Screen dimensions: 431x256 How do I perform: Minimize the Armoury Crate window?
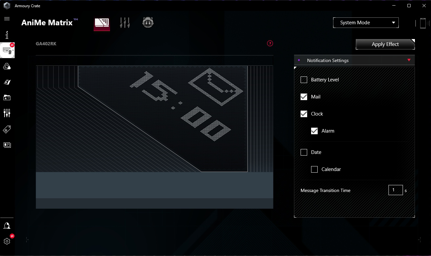[x=394, y=6]
